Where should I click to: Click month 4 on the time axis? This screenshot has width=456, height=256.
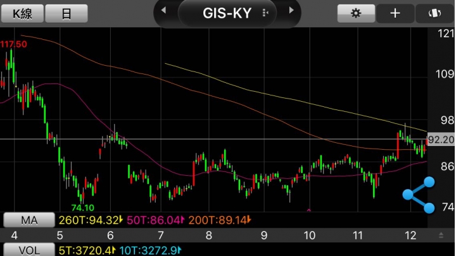(x=14, y=235)
